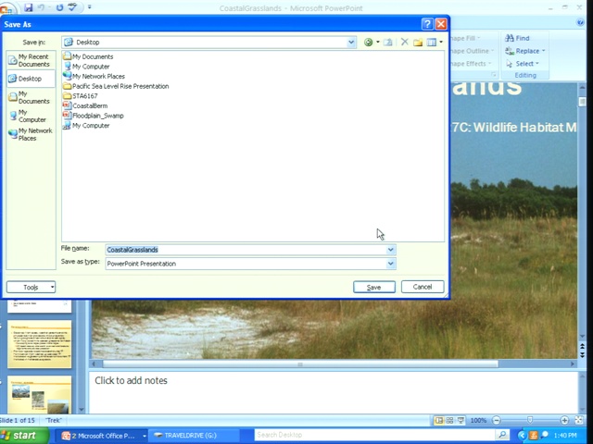Click the Up One Level folder icon
This screenshot has width=593, height=444.
click(x=387, y=43)
